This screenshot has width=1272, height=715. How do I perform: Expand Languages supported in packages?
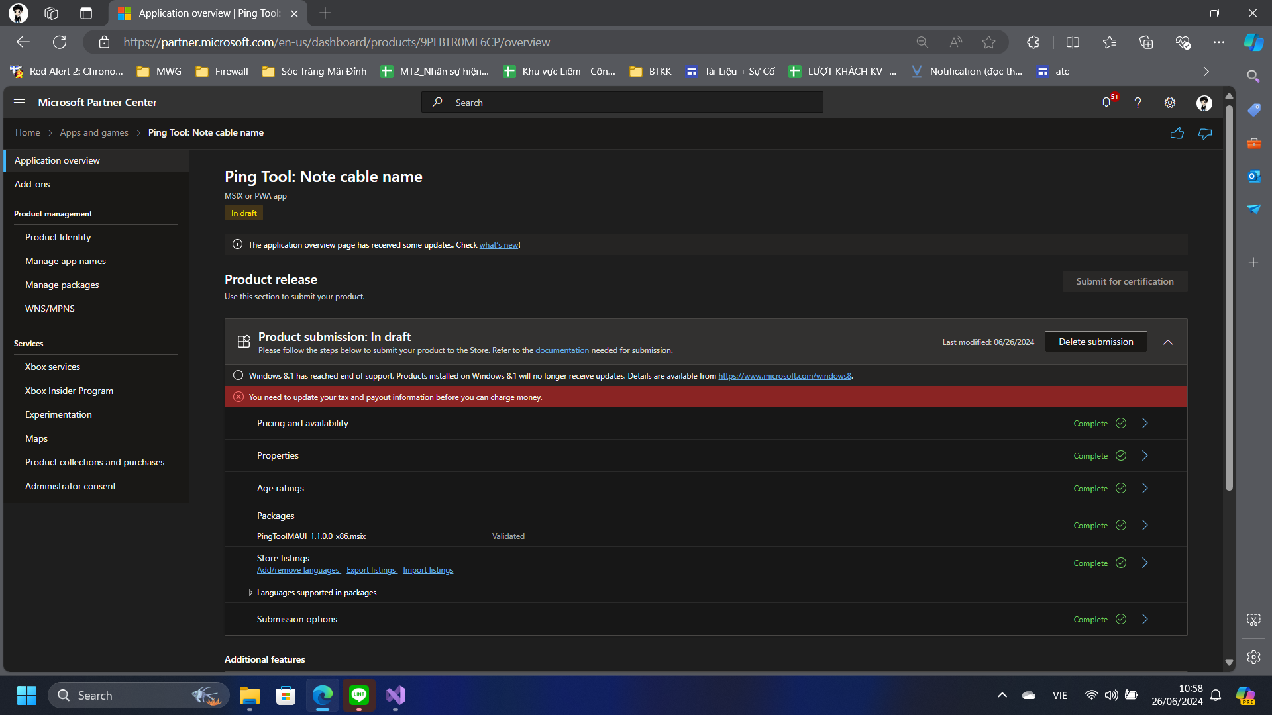[x=250, y=593]
